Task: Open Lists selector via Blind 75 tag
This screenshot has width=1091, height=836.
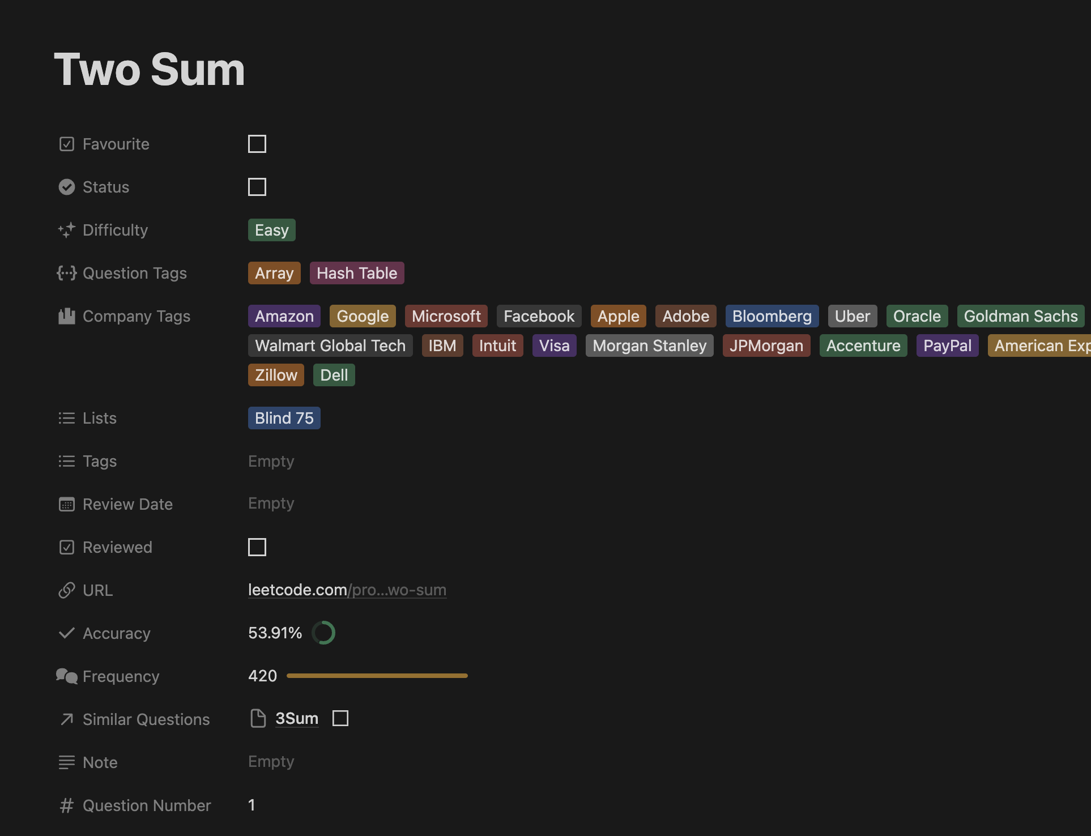Action: 284,418
